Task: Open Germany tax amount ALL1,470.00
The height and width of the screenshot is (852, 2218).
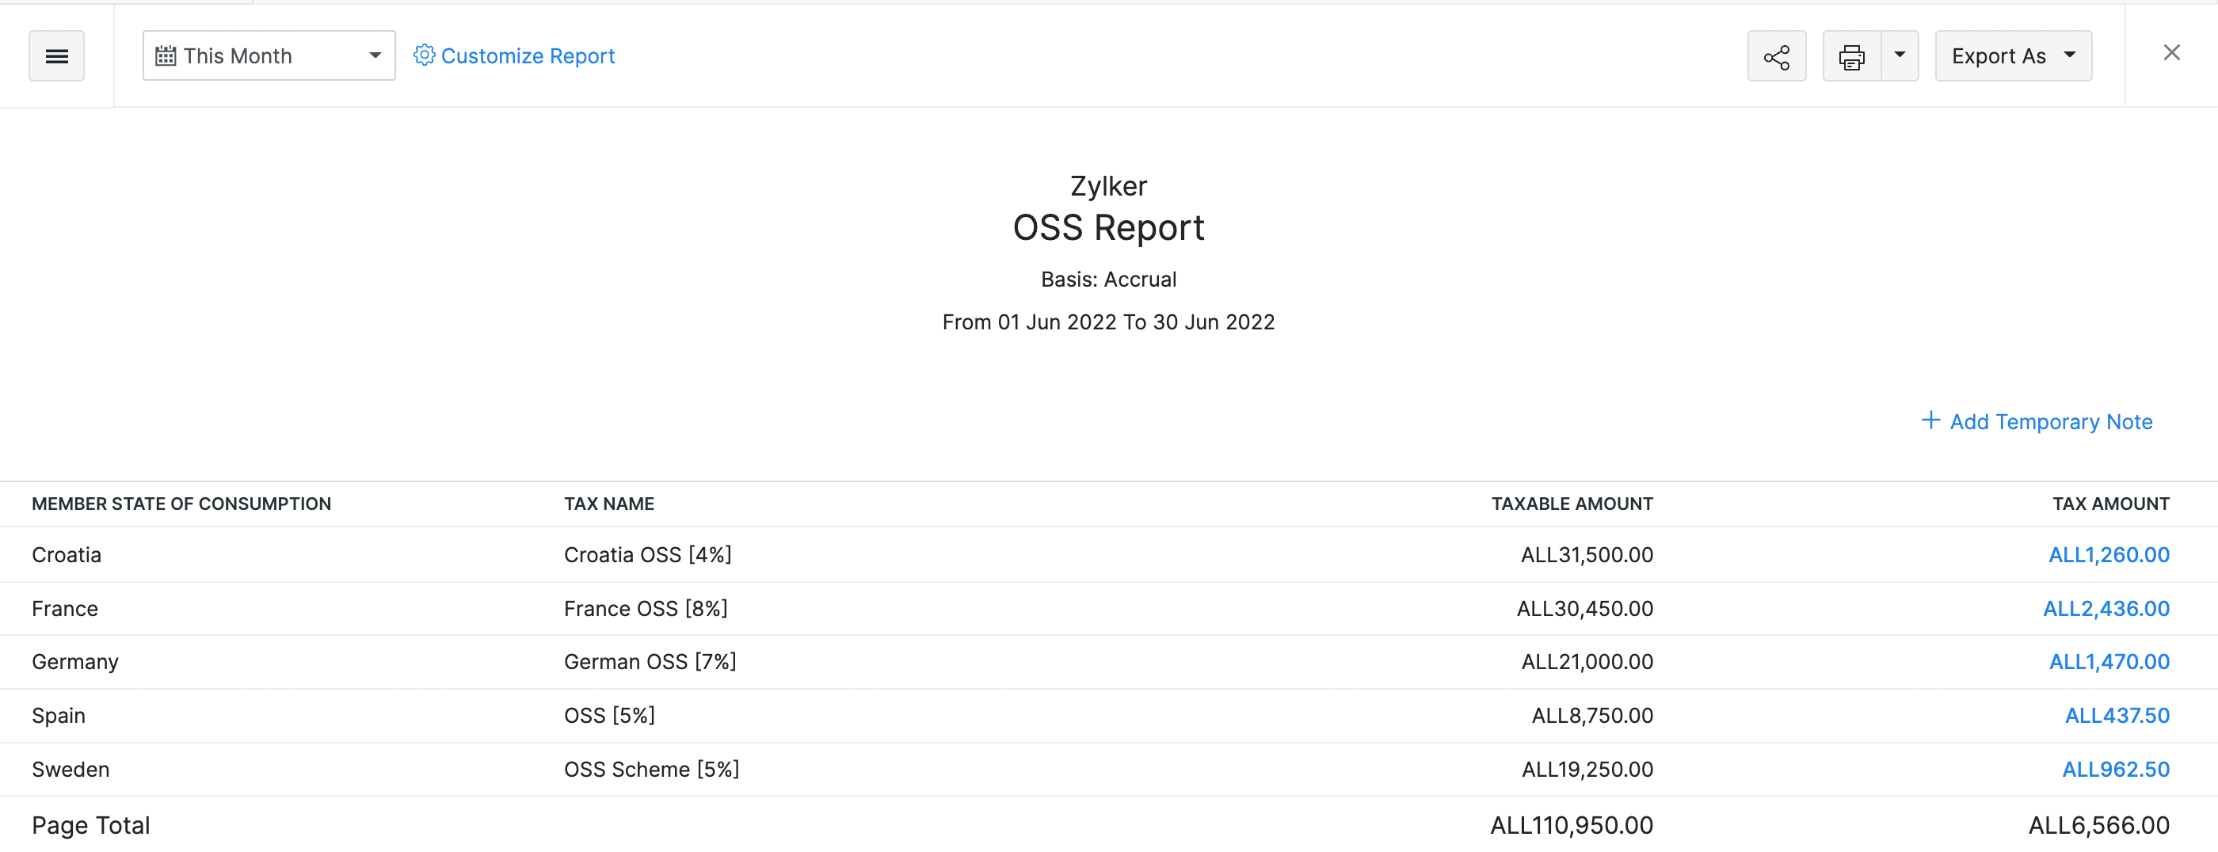Action: (2108, 662)
